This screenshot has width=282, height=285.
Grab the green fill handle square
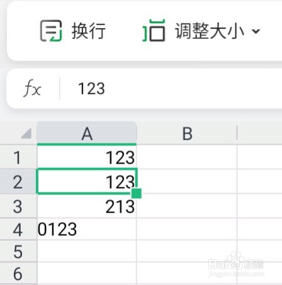pyautogui.click(x=137, y=193)
